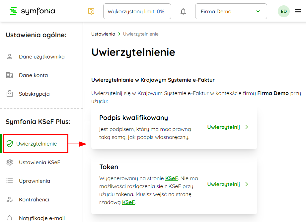Follow KSeF link after 'na stronie'
The width and height of the screenshot is (306, 222).
coord(172,178)
